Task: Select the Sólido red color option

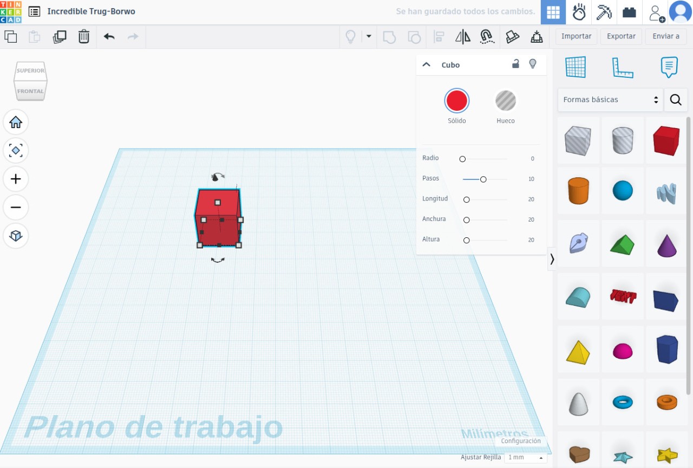Action: coord(456,101)
